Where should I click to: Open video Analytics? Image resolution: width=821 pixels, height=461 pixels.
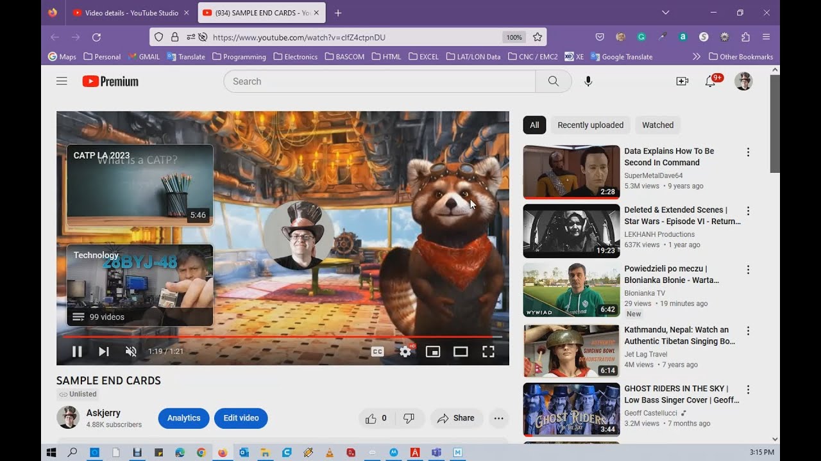(183, 418)
